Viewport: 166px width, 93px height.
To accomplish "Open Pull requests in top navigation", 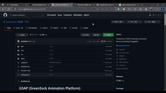I will [x=51, y=15].
